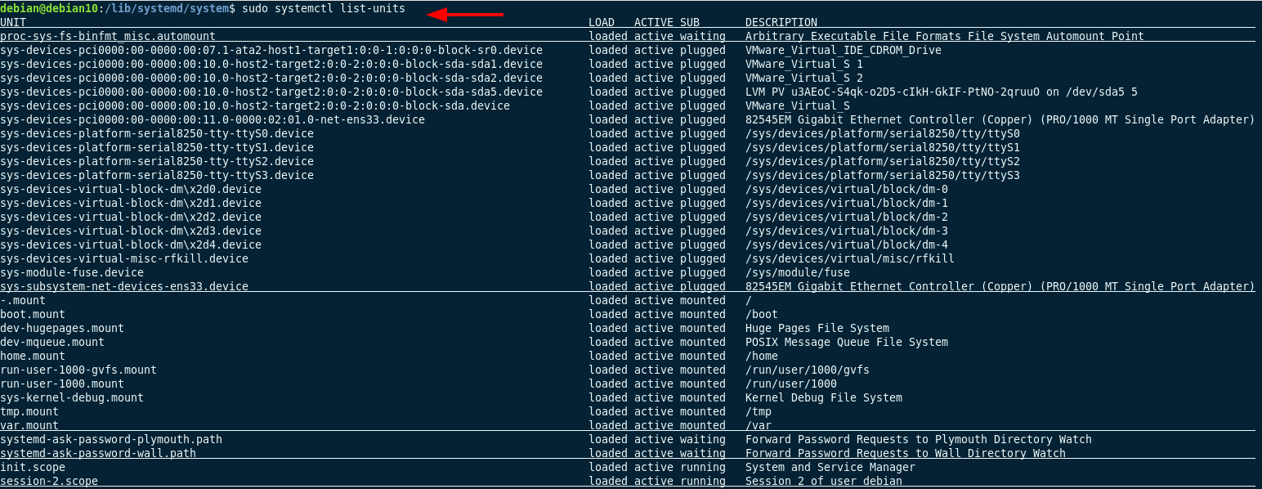
Task: Select the prompt text debian@debian10
Action: [49, 8]
